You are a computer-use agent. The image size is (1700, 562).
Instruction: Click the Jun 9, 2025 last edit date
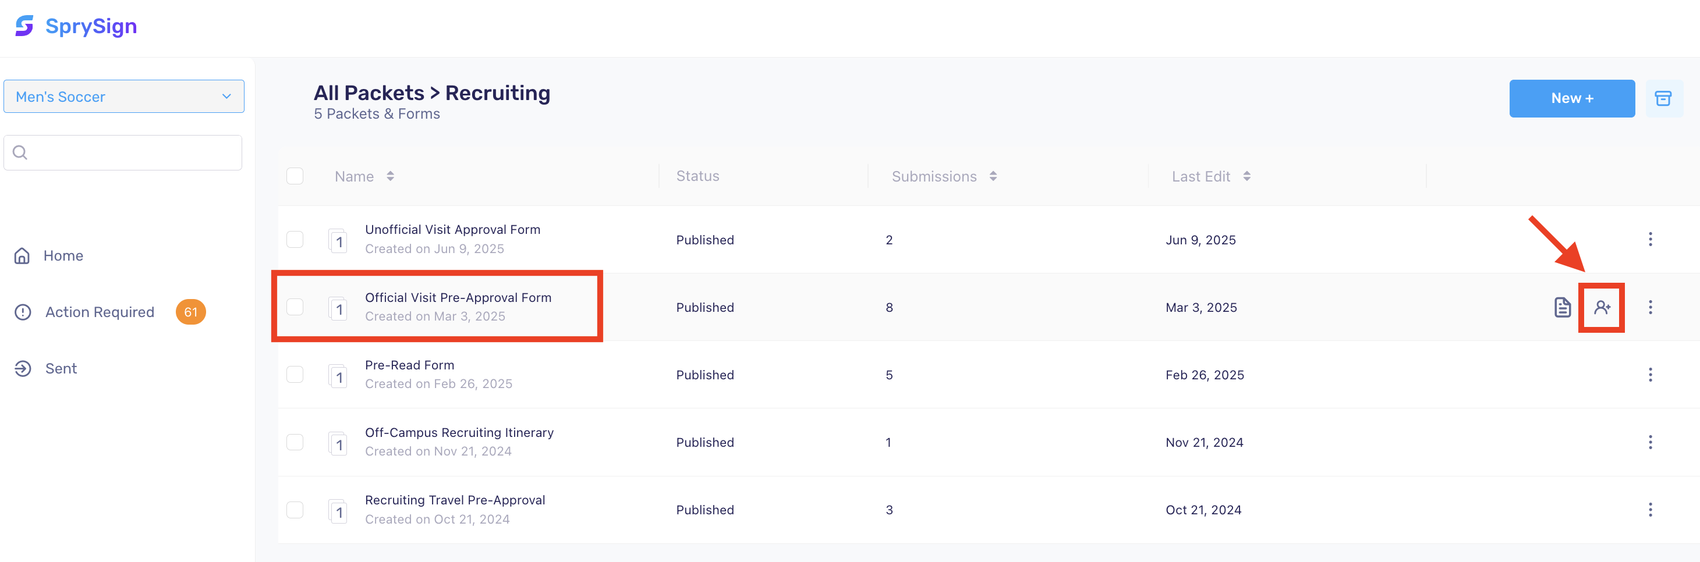(x=1200, y=240)
